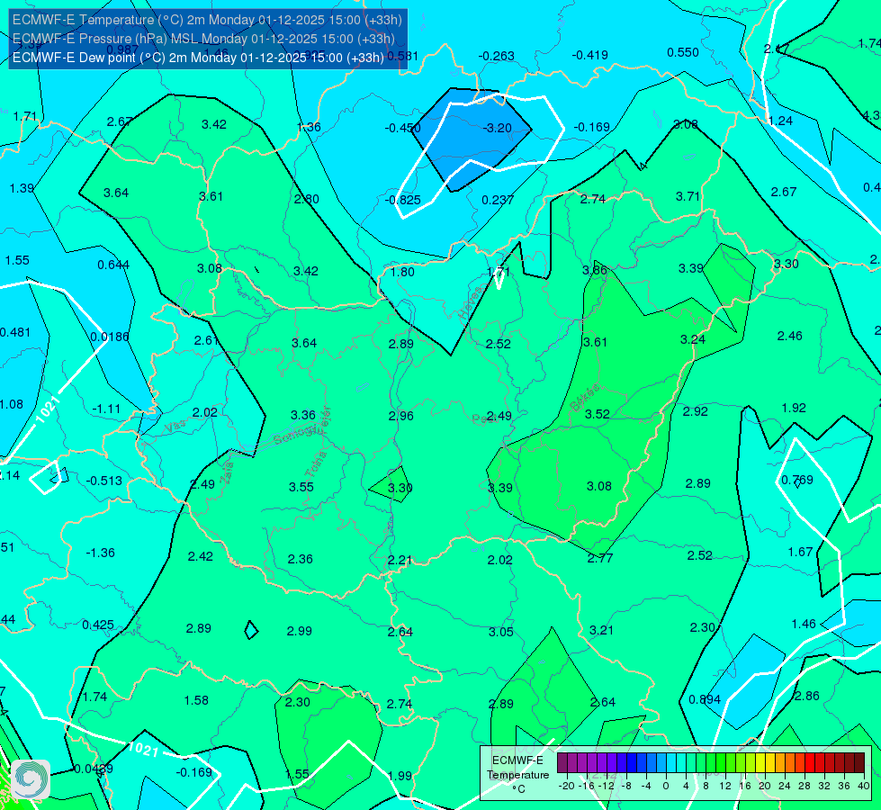Click the 3.05 temperature value
The width and height of the screenshot is (881, 810).
[x=501, y=632]
